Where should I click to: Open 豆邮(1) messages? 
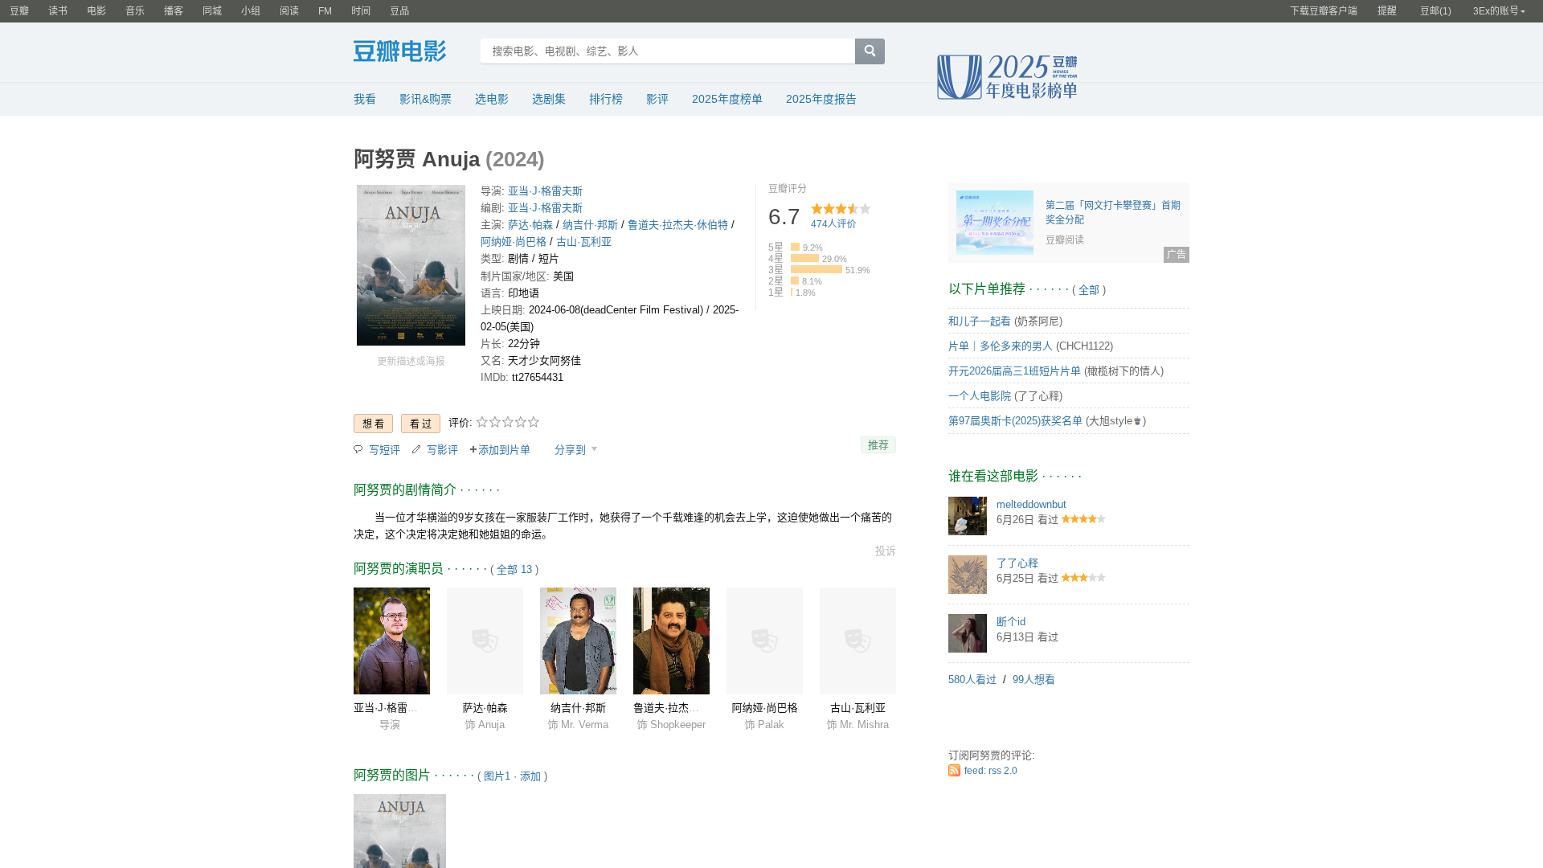[x=1435, y=11]
